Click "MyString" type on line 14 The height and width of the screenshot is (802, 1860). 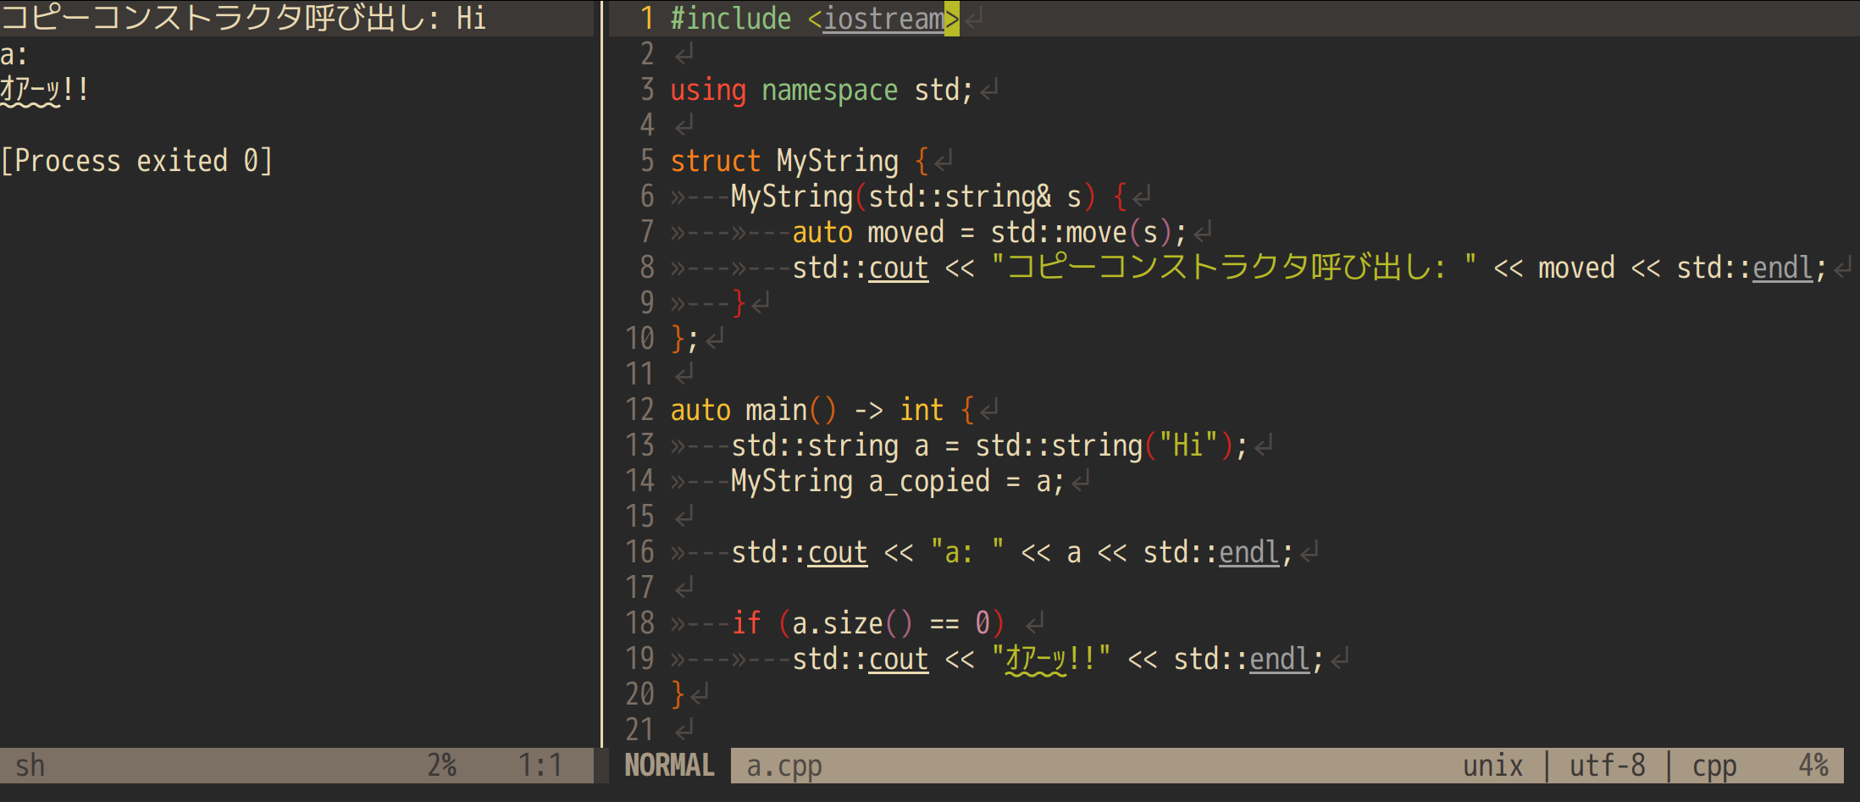[x=792, y=481]
